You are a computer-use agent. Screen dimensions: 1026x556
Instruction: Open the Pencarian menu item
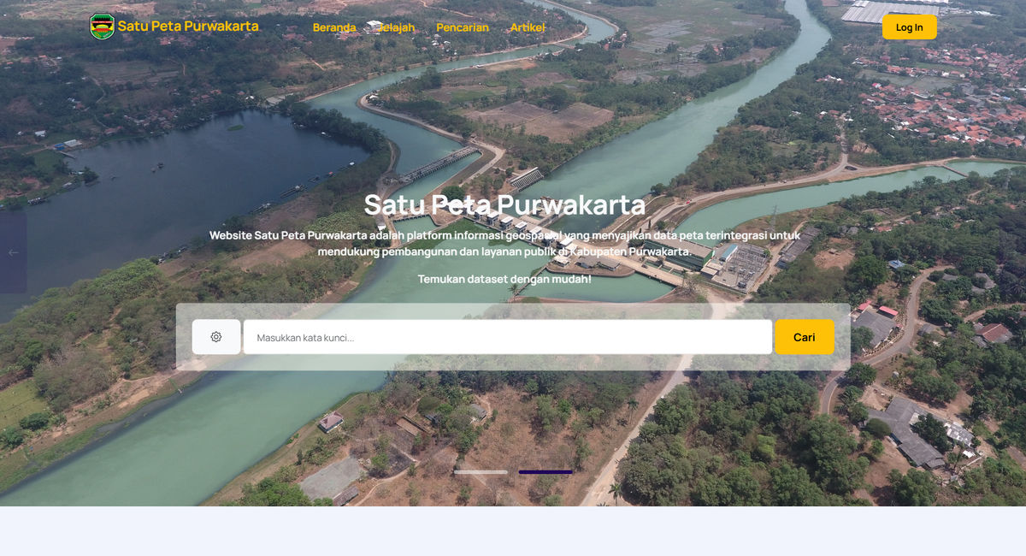tap(463, 27)
